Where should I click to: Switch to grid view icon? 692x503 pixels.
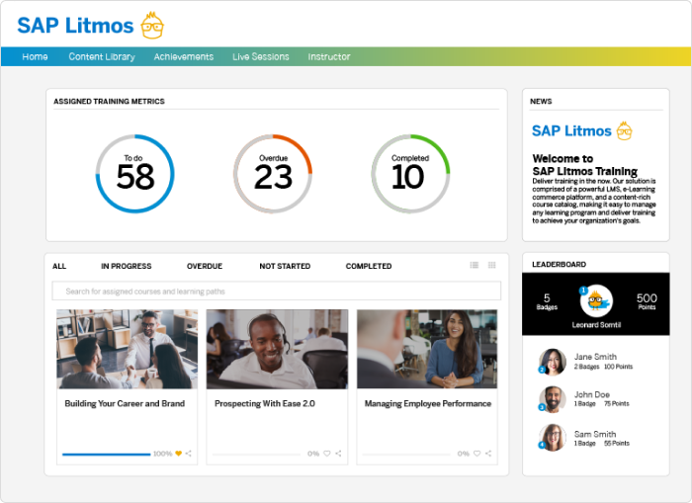[492, 265]
